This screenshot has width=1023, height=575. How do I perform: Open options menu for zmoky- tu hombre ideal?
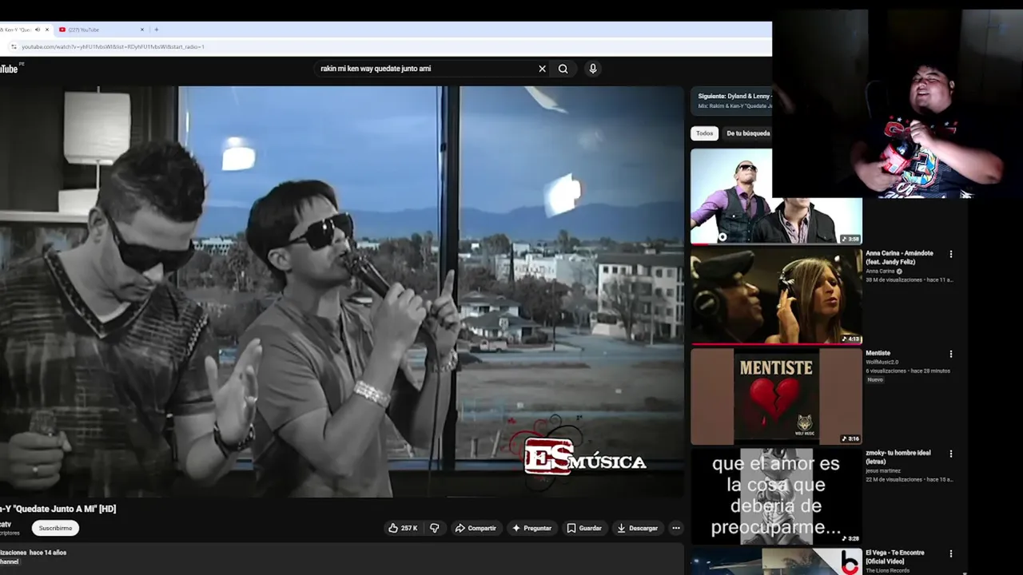951,454
